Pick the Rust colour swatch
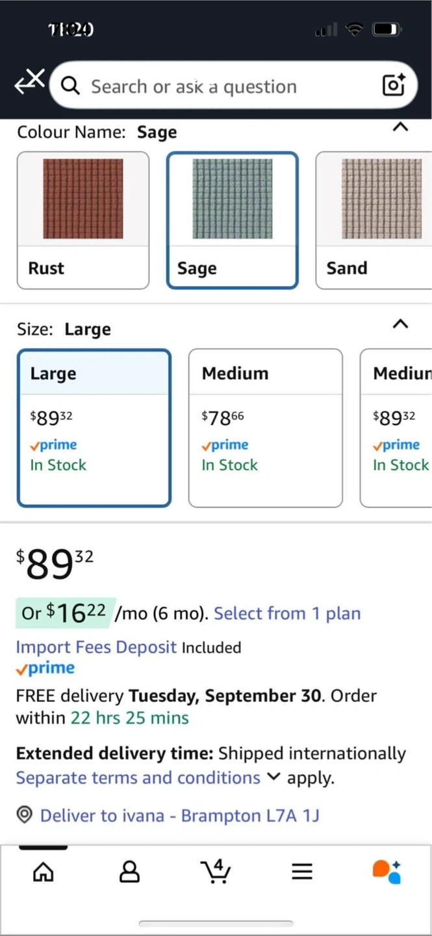The height and width of the screenshot is (936, 432). [83, 220]
